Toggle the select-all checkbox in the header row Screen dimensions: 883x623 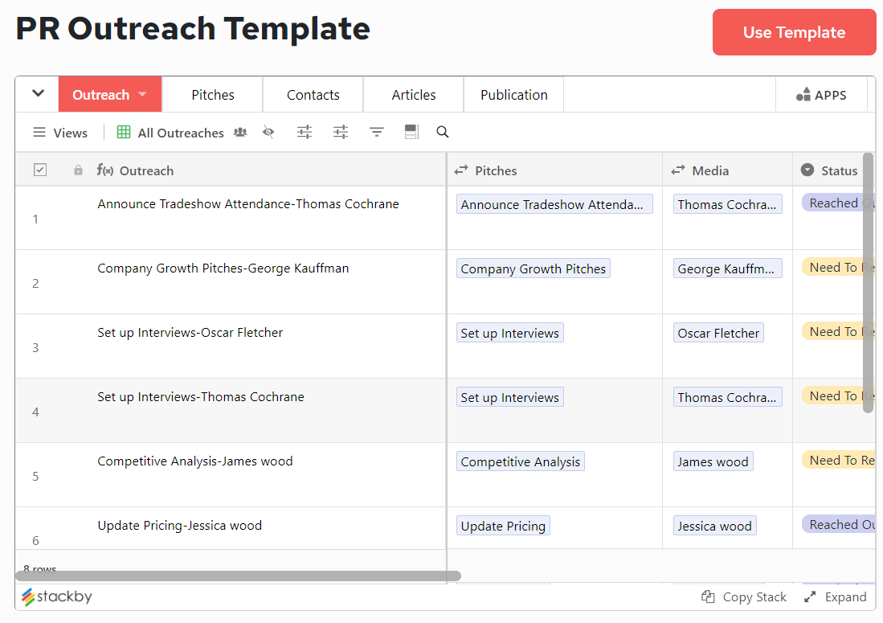pyautogui.click(x=40, y=170)
